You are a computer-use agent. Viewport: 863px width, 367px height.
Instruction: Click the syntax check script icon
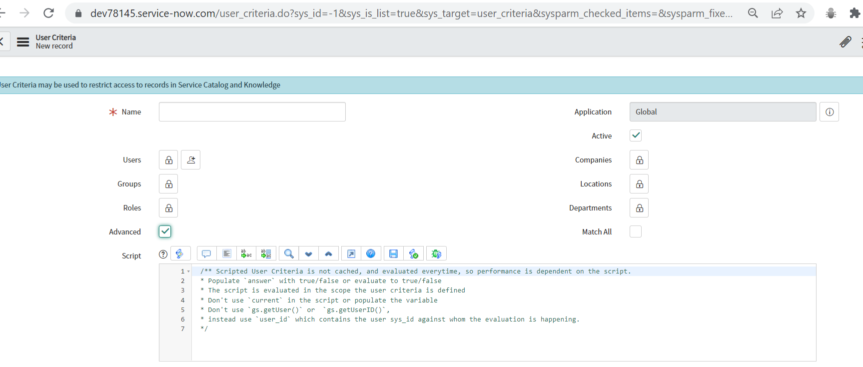(414, 253)
